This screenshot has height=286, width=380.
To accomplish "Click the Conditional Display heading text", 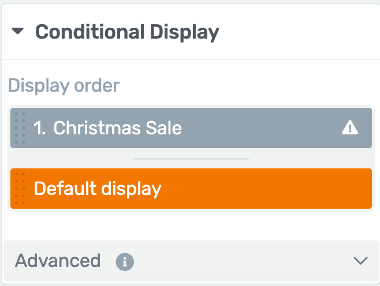I will (x=127, y=32).
